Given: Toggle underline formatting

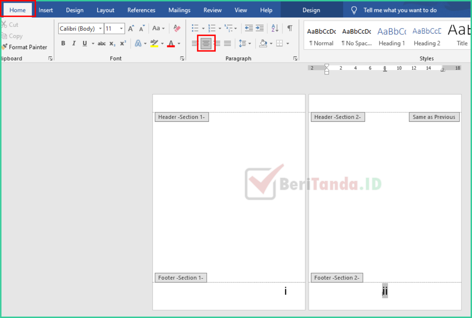Looking at the screenshot, I should tap(85, 43).
